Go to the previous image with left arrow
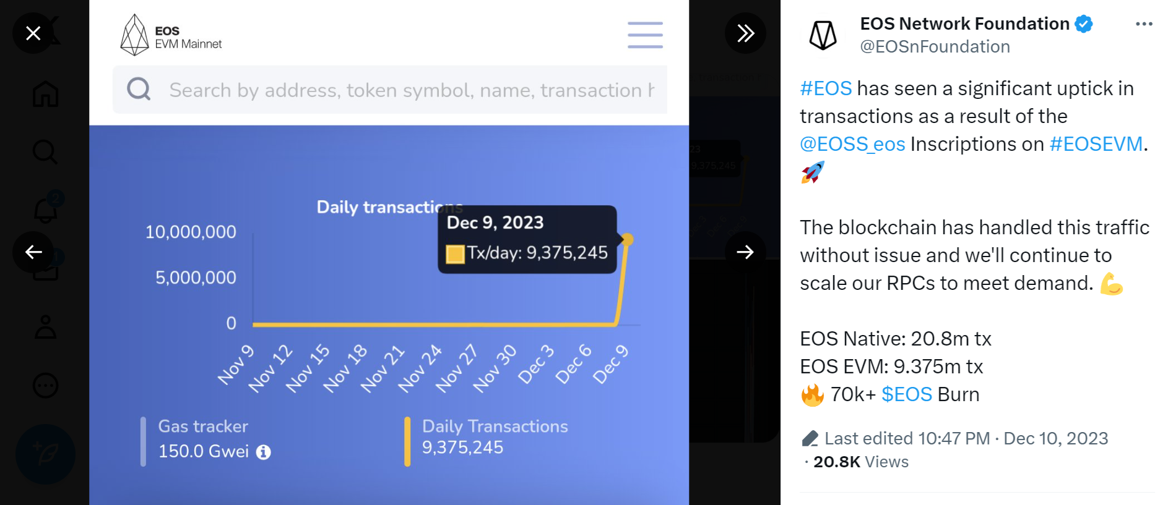This screenshot has height=505, width=1168. click(x=33, y=252)
